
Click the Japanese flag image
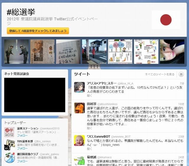point(166,20)
